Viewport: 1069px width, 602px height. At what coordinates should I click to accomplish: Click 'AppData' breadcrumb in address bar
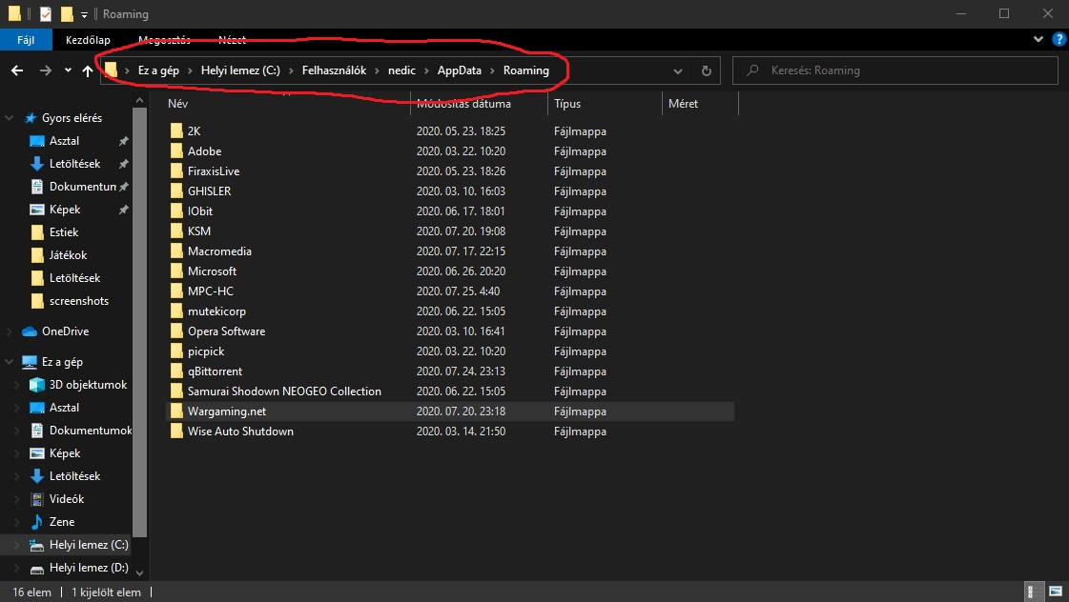[x=459, y=70]
